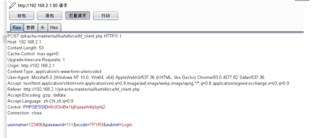The image size is (326, 138).
Task: Click the title text http://192.168.2.1:80 请求
Action: pos(42,6)
